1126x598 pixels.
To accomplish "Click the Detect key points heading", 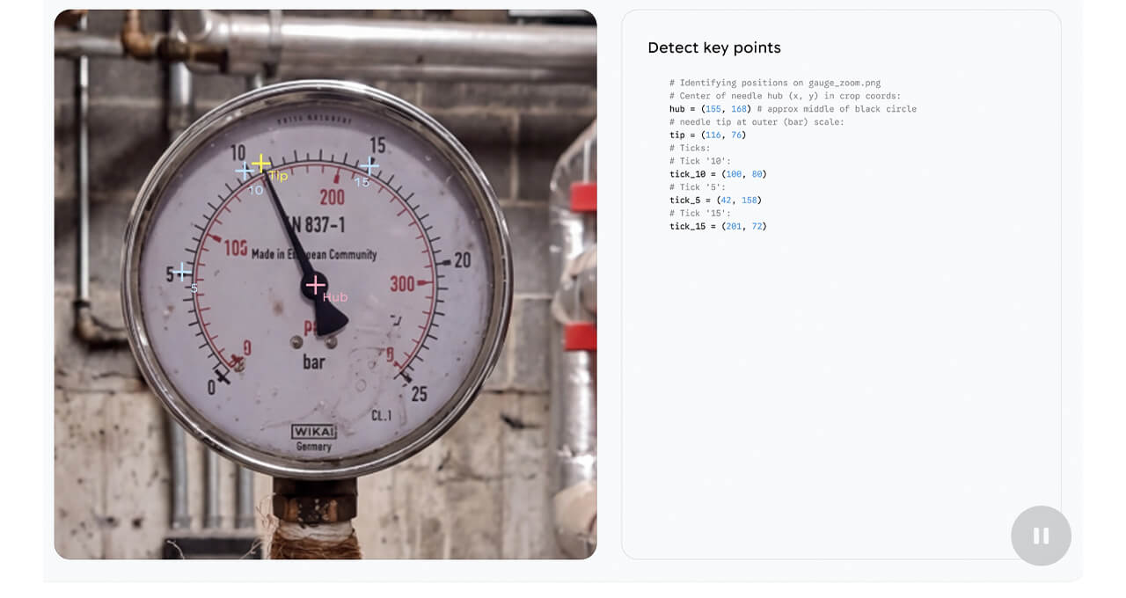I will (713, 47).
